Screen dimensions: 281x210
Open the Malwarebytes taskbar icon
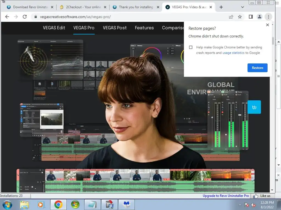(127, 205)
